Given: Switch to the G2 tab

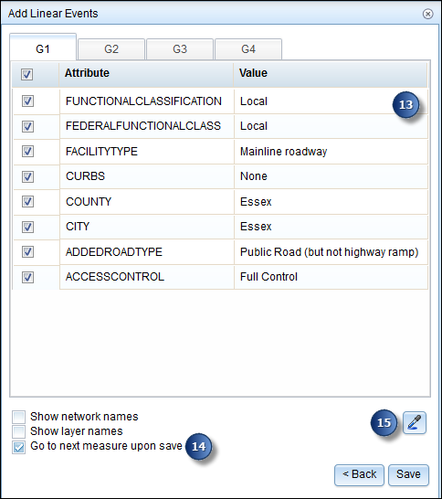Looking at the screenshot, I should pyautogui.click(x=111, y=49).
